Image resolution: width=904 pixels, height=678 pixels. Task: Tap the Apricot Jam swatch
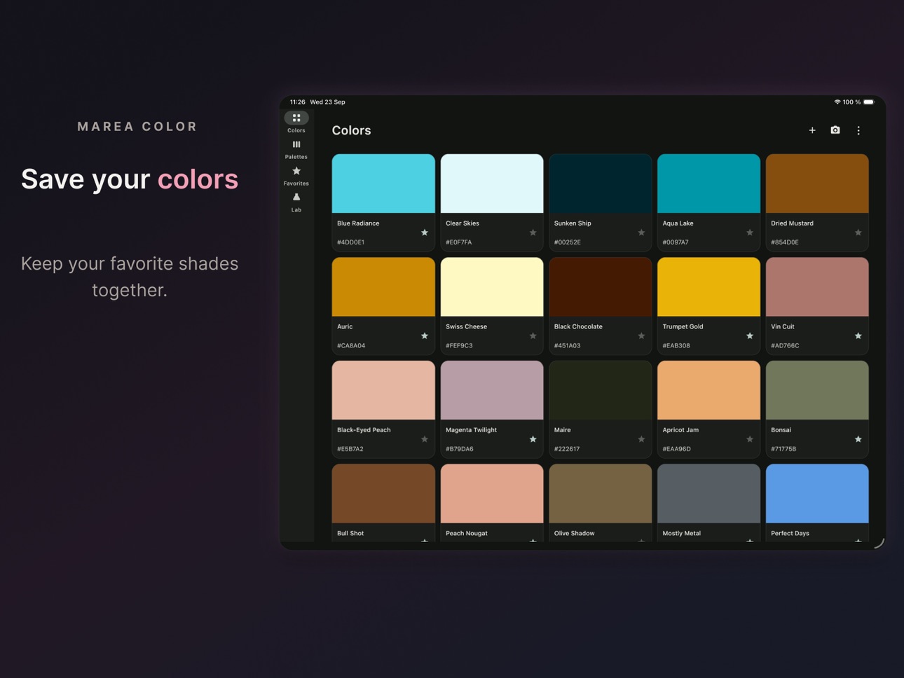708,390
